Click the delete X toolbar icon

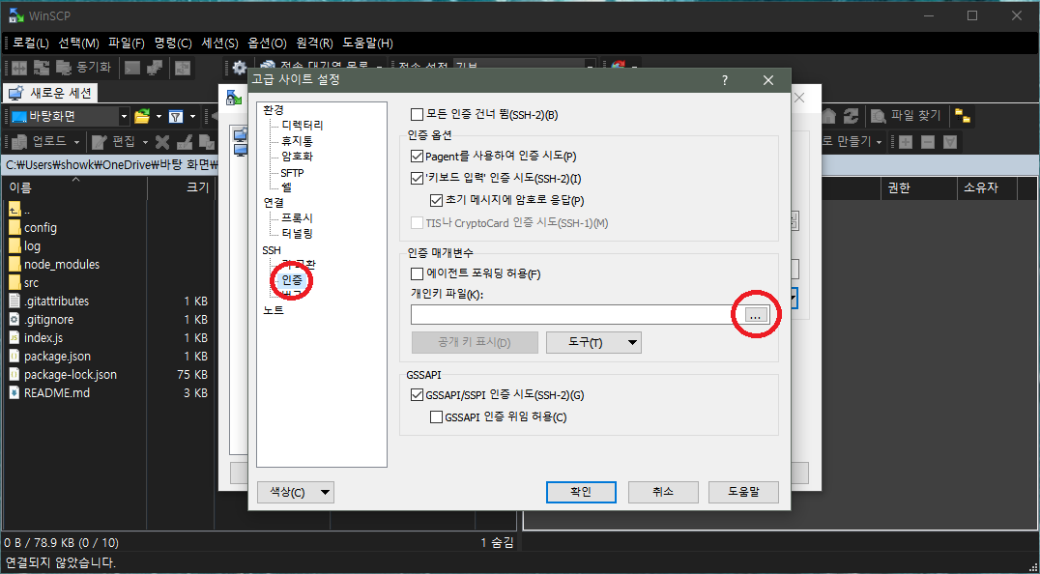click(162, 142)
